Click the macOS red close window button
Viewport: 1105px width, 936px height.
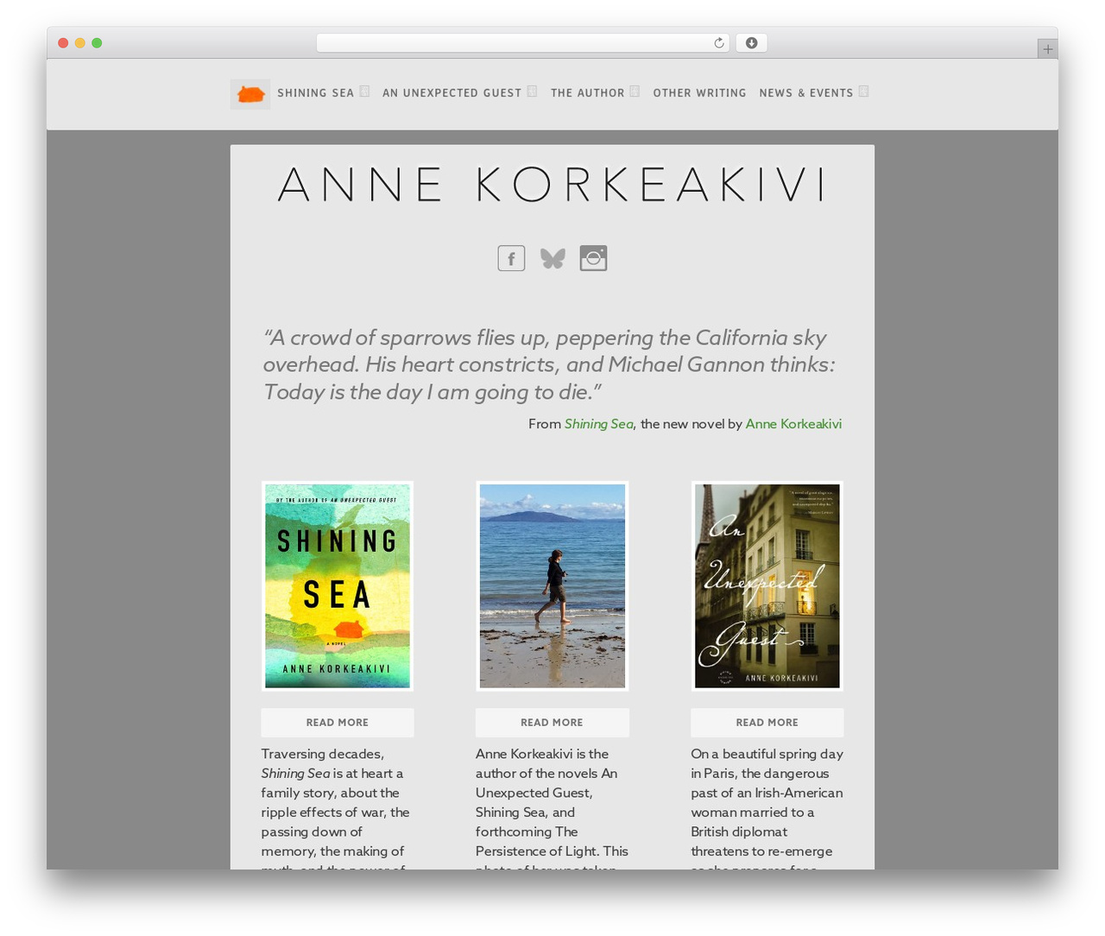63,43
